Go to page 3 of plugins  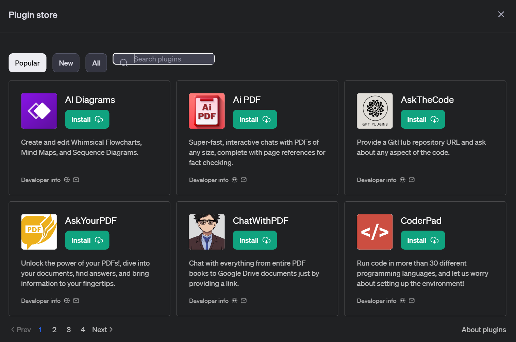click(69, 330)
